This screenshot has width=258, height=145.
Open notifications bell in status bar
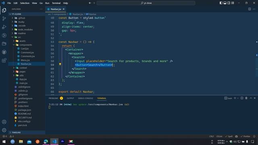(x=254, y=136)
